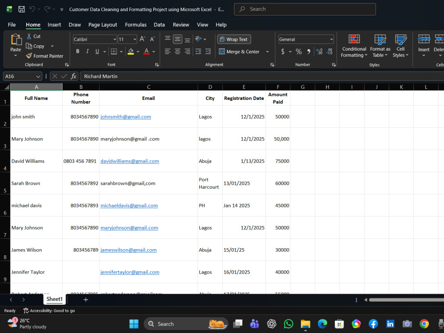
Task: Toggle Middle Align
Action: pyautogui.click(x=178, y=39)
